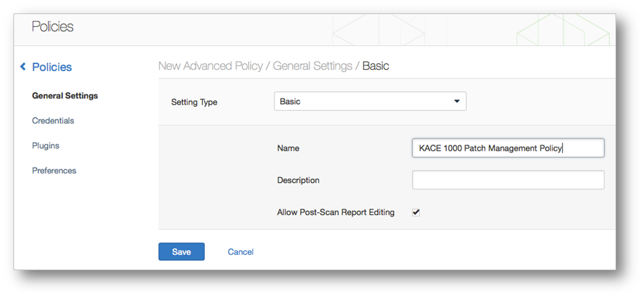This screenshot has width=643, height=297.
Task: Click New Advanced Policy breadcrumb text
Action: pyautogui.click(x=210, y=66)
